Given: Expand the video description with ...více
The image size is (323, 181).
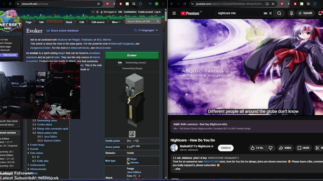Looking at the screenshot, I should coord(177,169).
